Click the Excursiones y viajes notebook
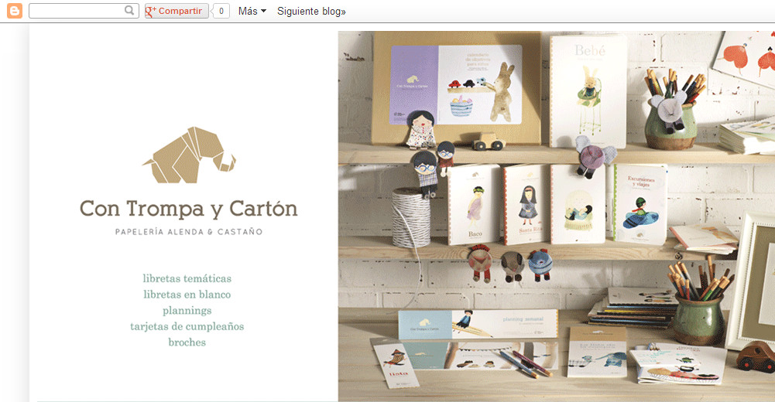Screen dimensions: 775x402 click(640, 203)
